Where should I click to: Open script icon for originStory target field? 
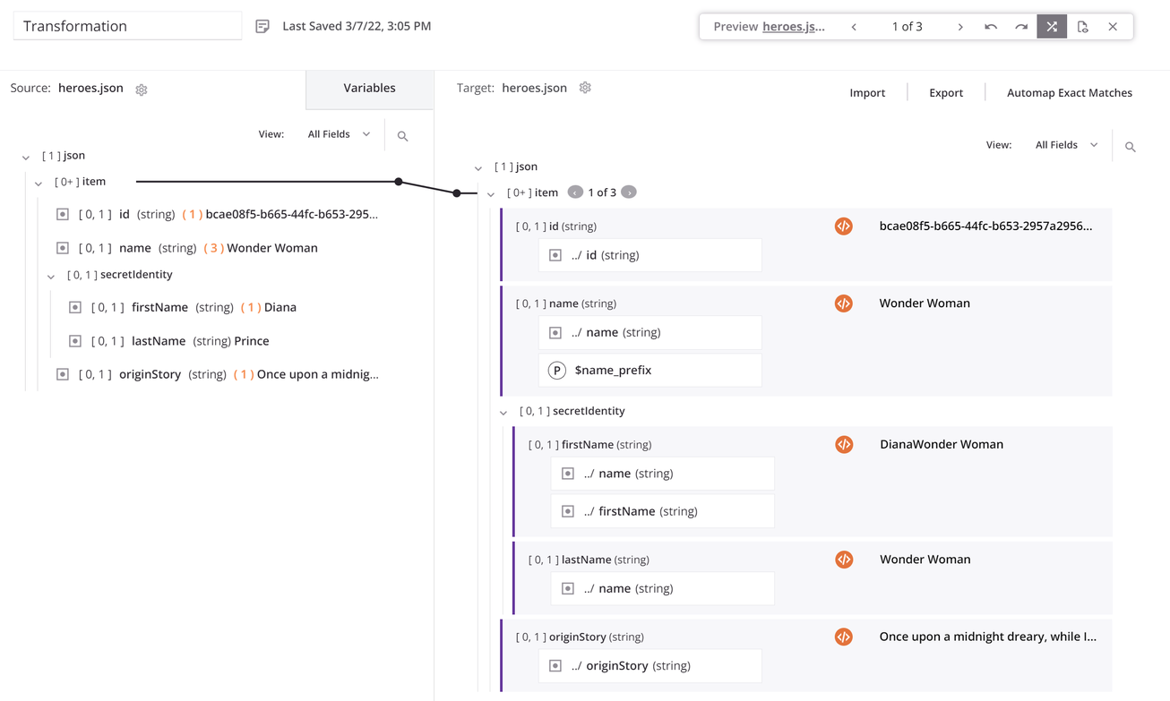tap(843, 637)
